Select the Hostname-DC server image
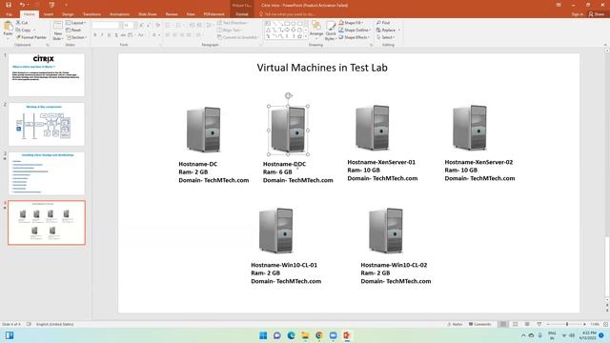 203,130
